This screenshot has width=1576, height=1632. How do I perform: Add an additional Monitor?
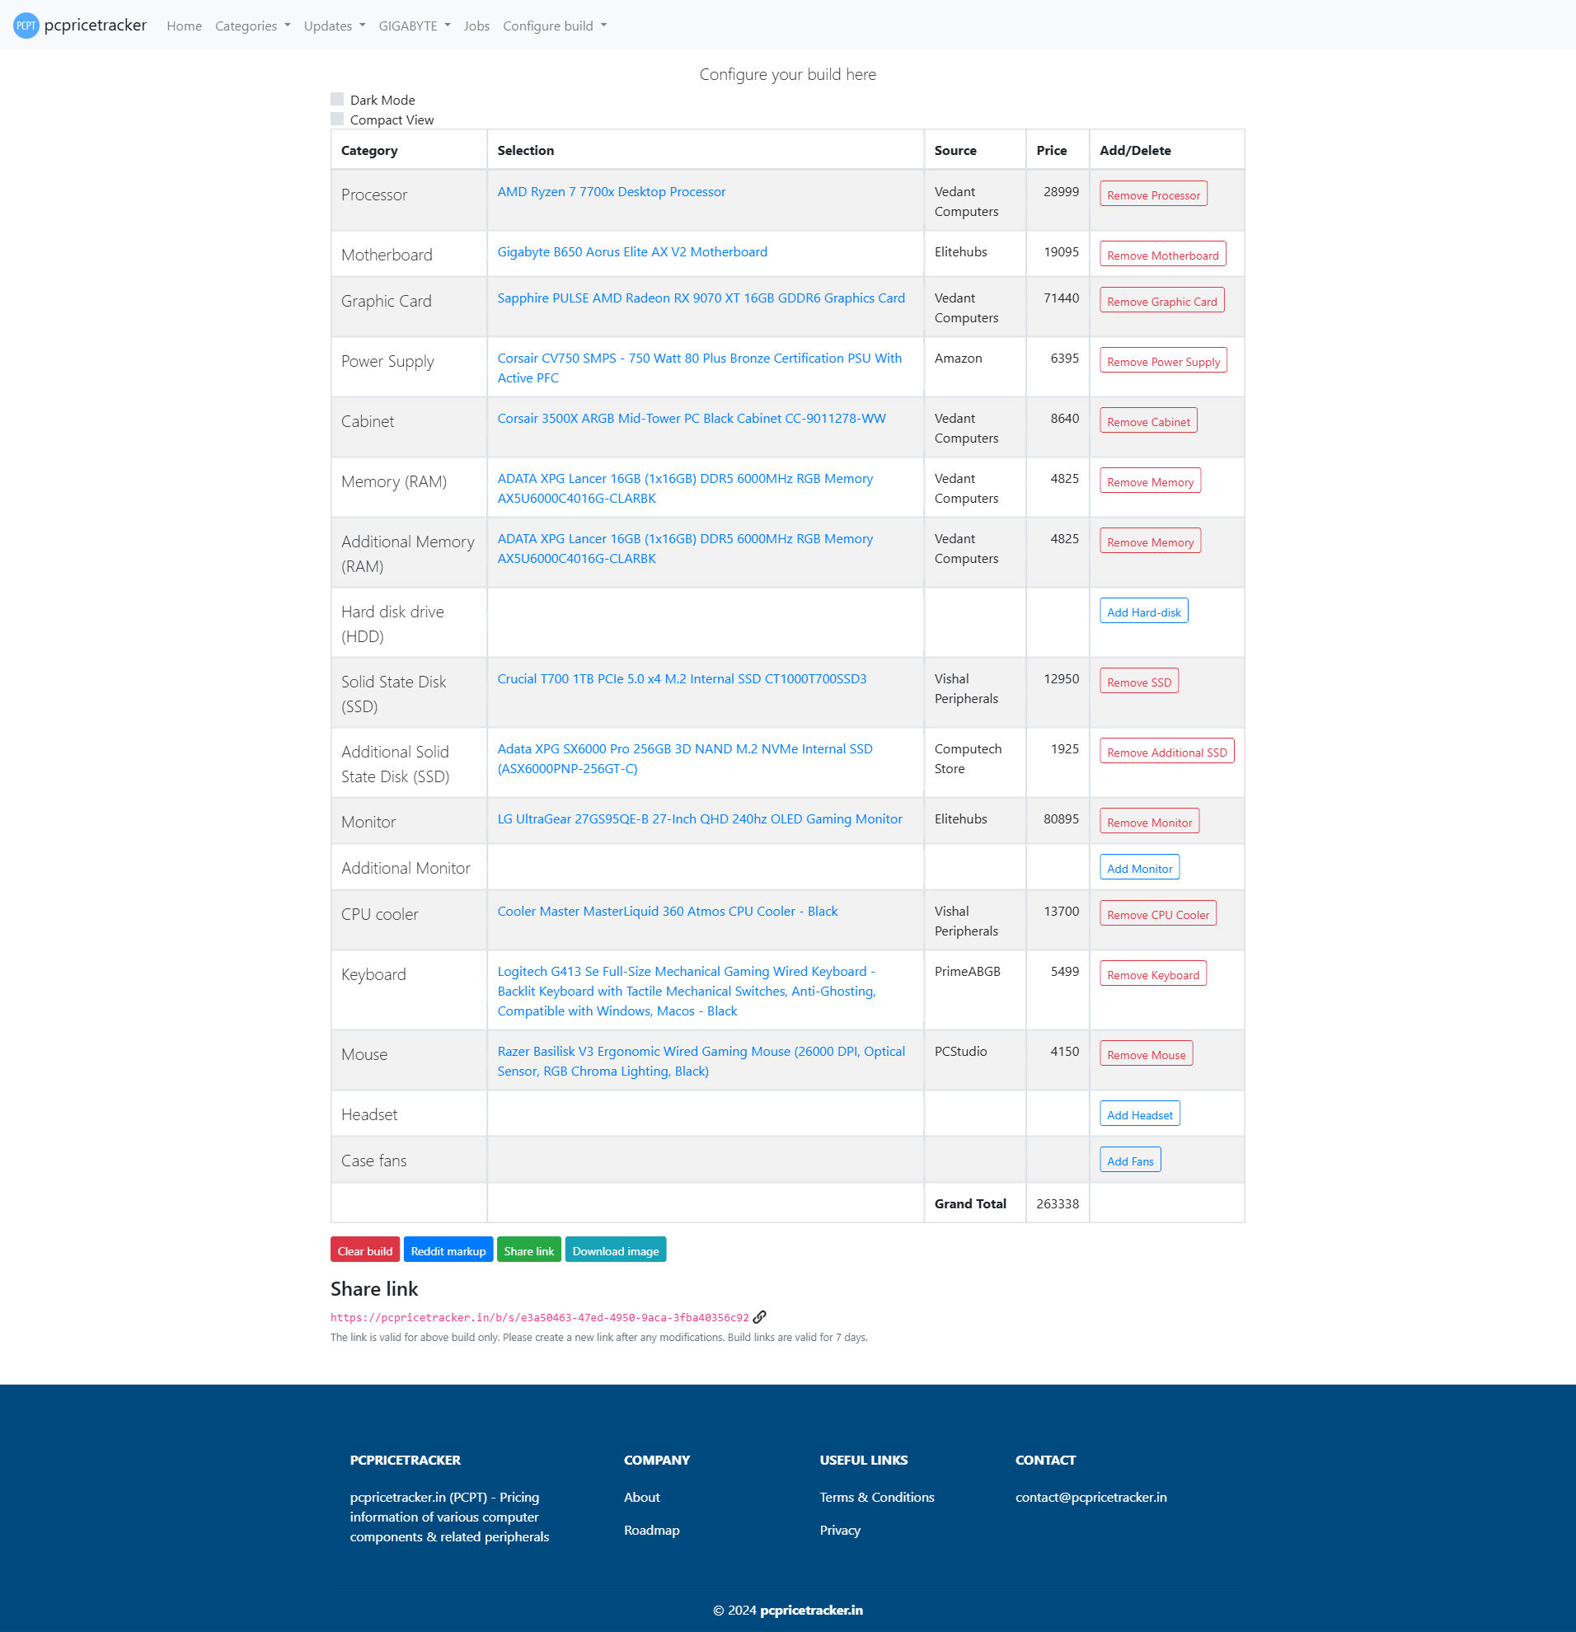pos(1139,868)
